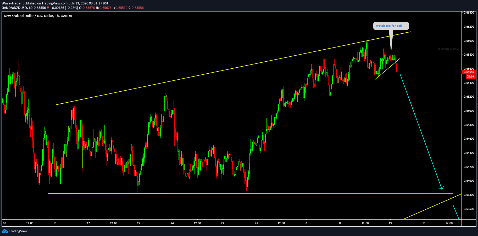This screenshot has width=478, height=236.
Task: Open the TradingView wordmark link at bottom
Action: (x=18, y=231)
